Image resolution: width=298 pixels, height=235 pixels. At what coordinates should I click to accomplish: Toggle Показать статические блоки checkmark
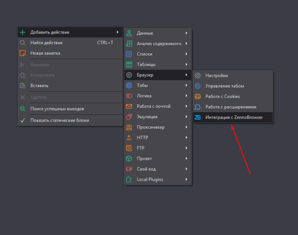pyautogui.click(x=22, y=120)
